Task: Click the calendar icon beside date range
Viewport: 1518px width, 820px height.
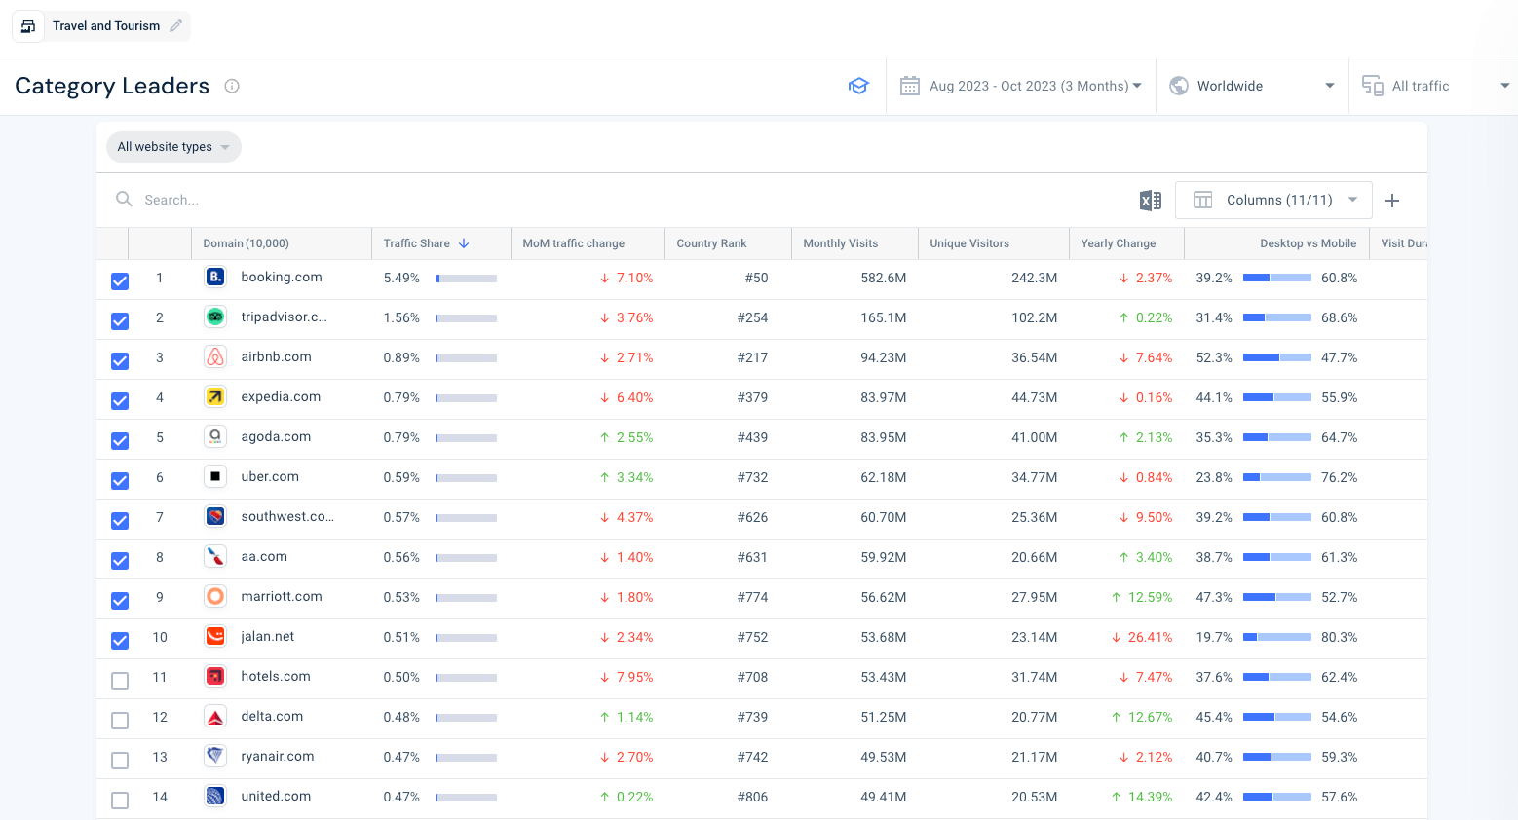Action: point(910,86)
